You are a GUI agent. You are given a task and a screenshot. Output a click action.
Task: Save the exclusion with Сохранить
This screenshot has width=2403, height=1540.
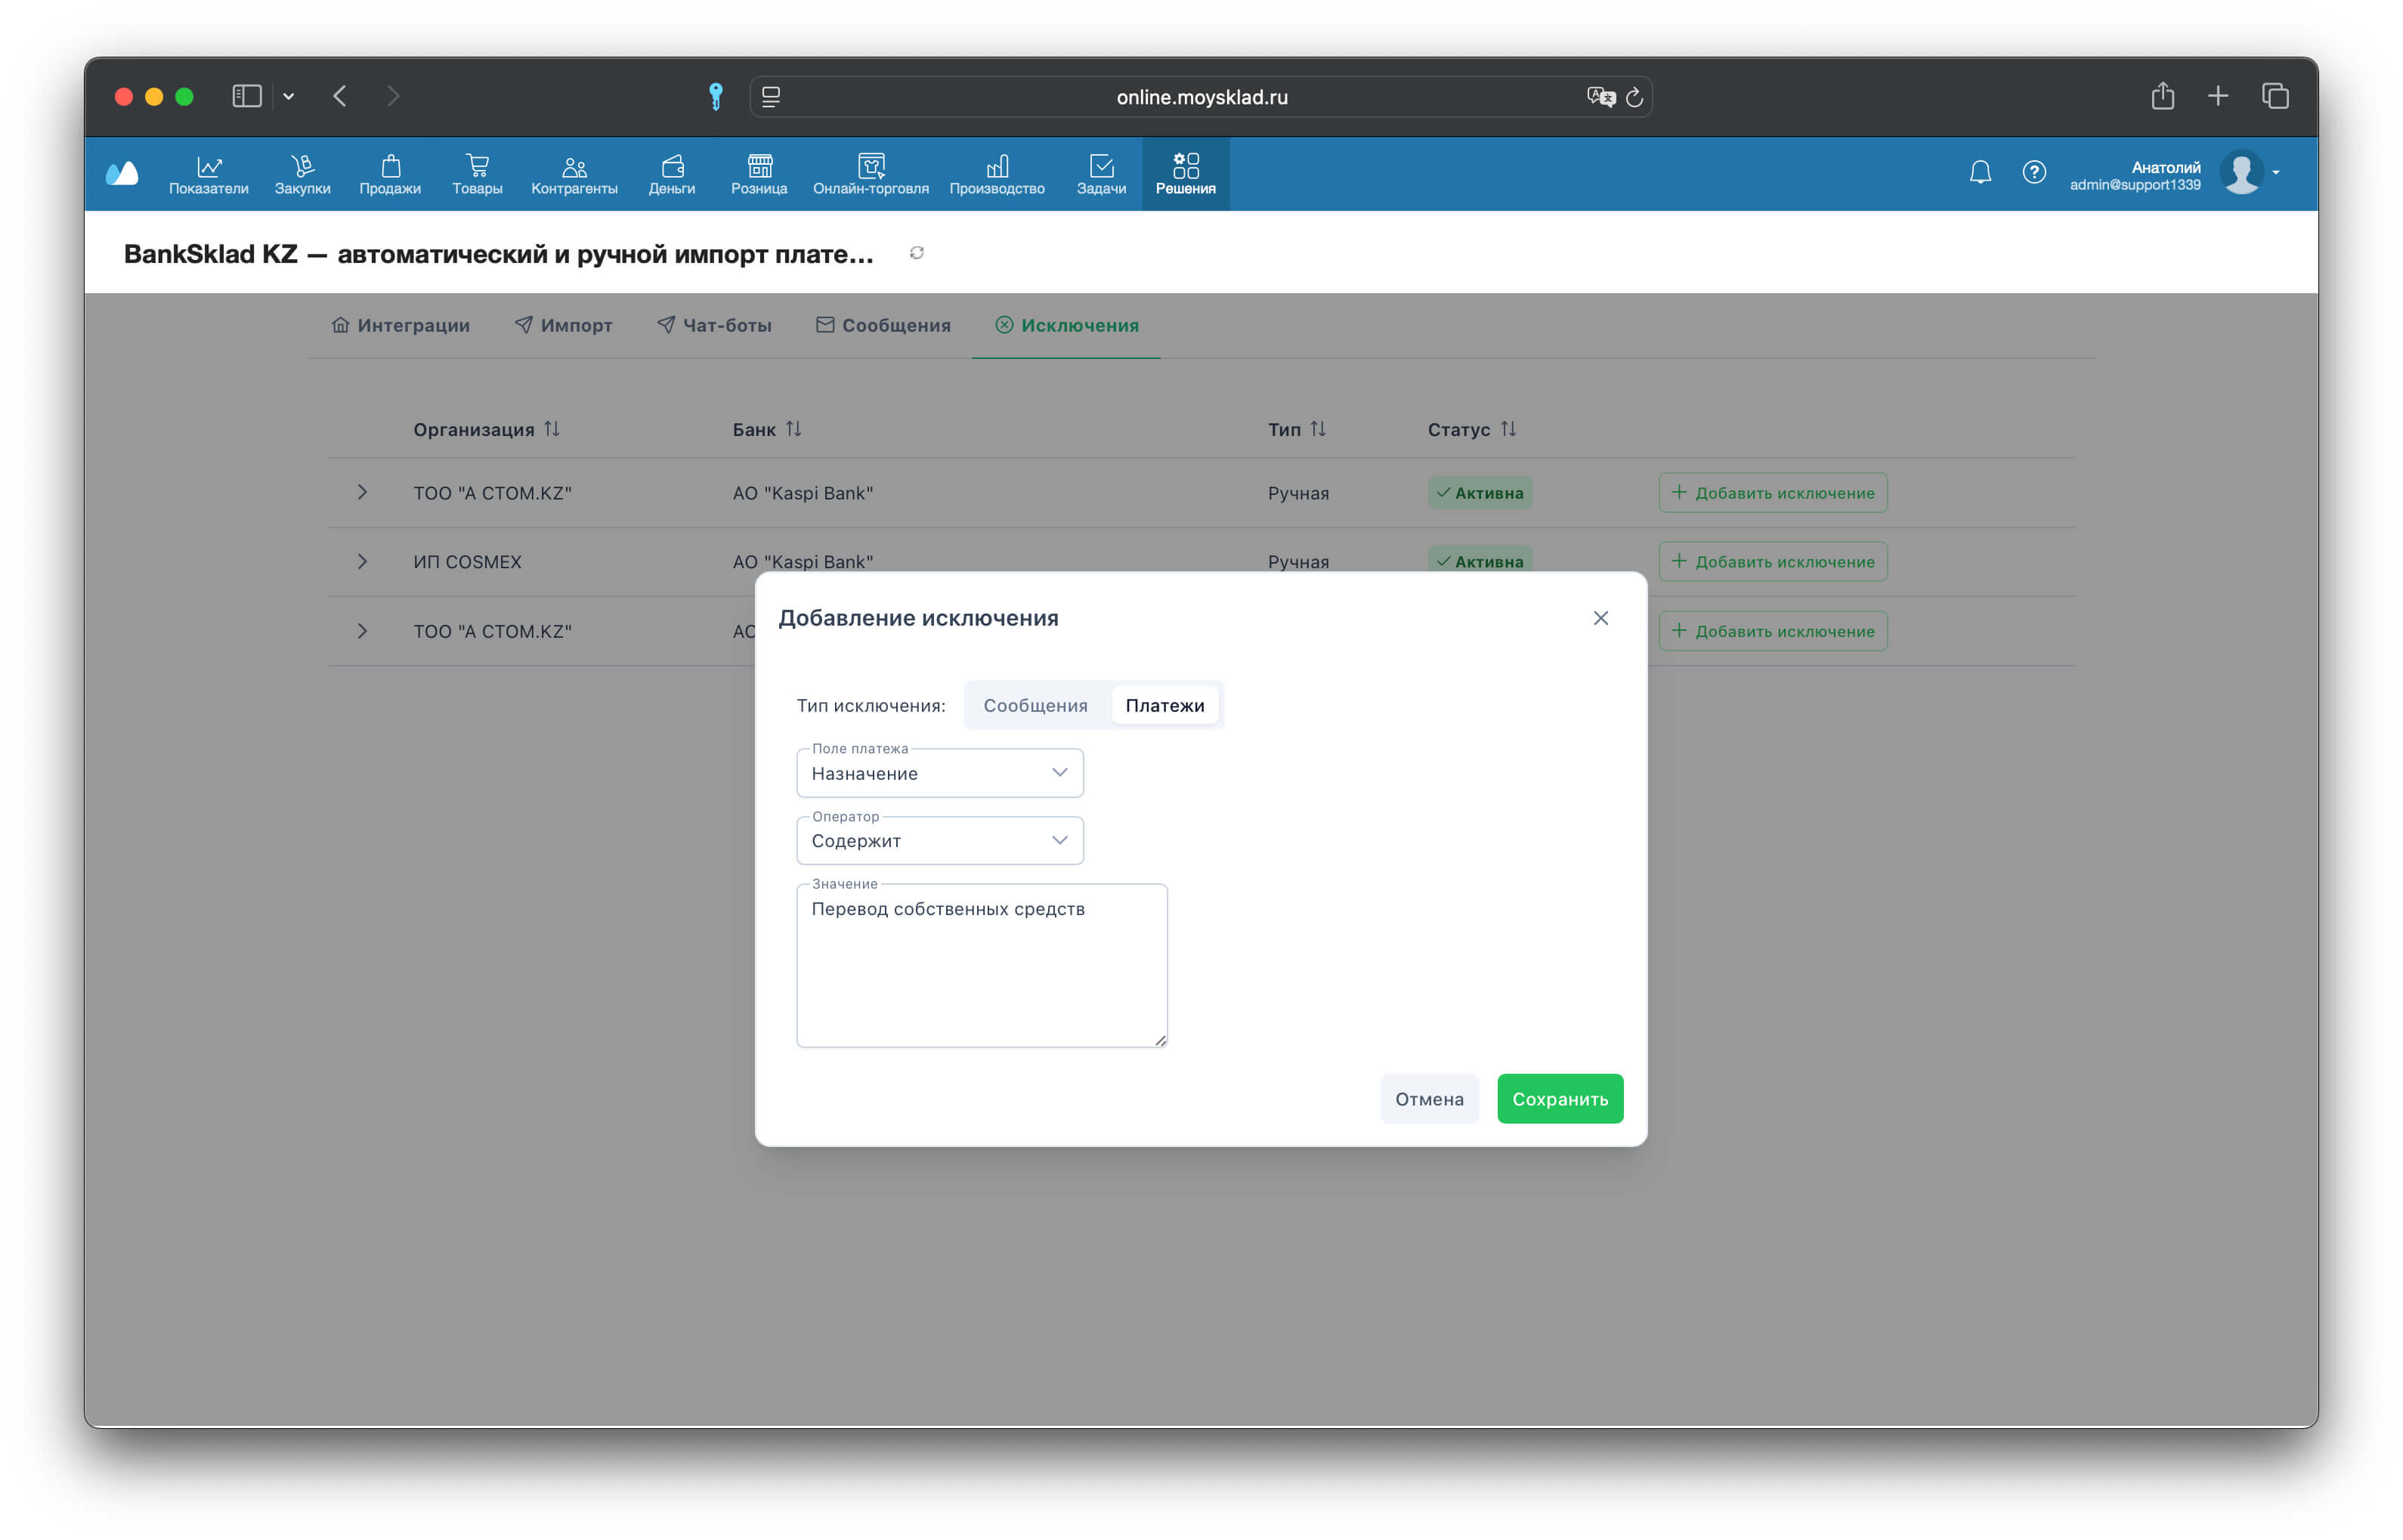(x=1560, y=1099)
